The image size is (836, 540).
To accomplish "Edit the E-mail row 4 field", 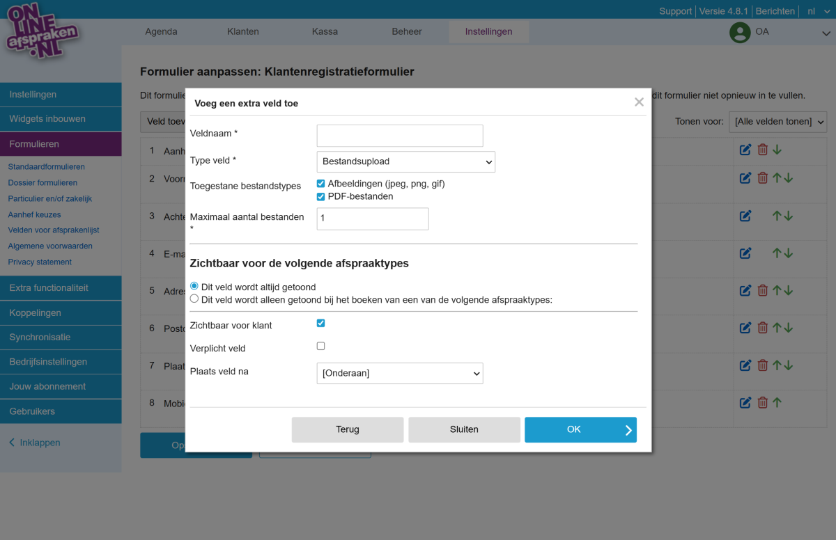I will point(745,253).
